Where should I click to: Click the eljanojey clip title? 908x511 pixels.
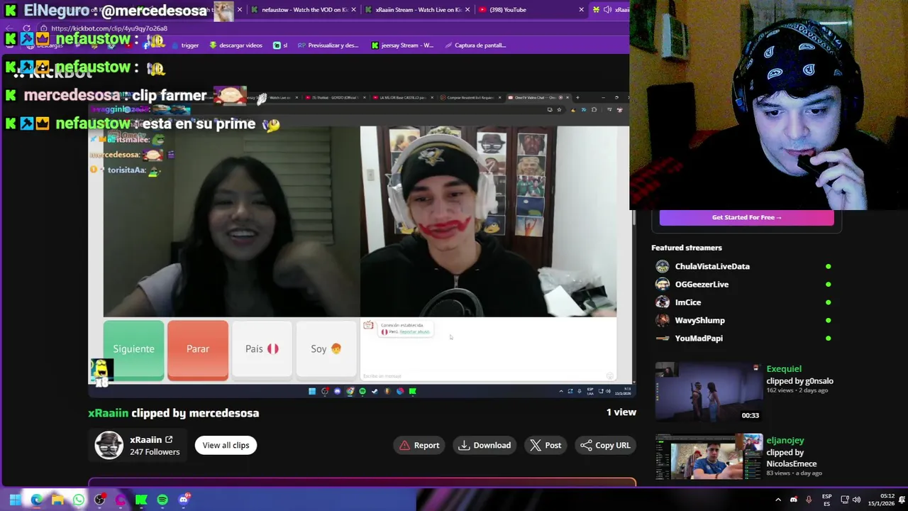click(x=785, y=440)
